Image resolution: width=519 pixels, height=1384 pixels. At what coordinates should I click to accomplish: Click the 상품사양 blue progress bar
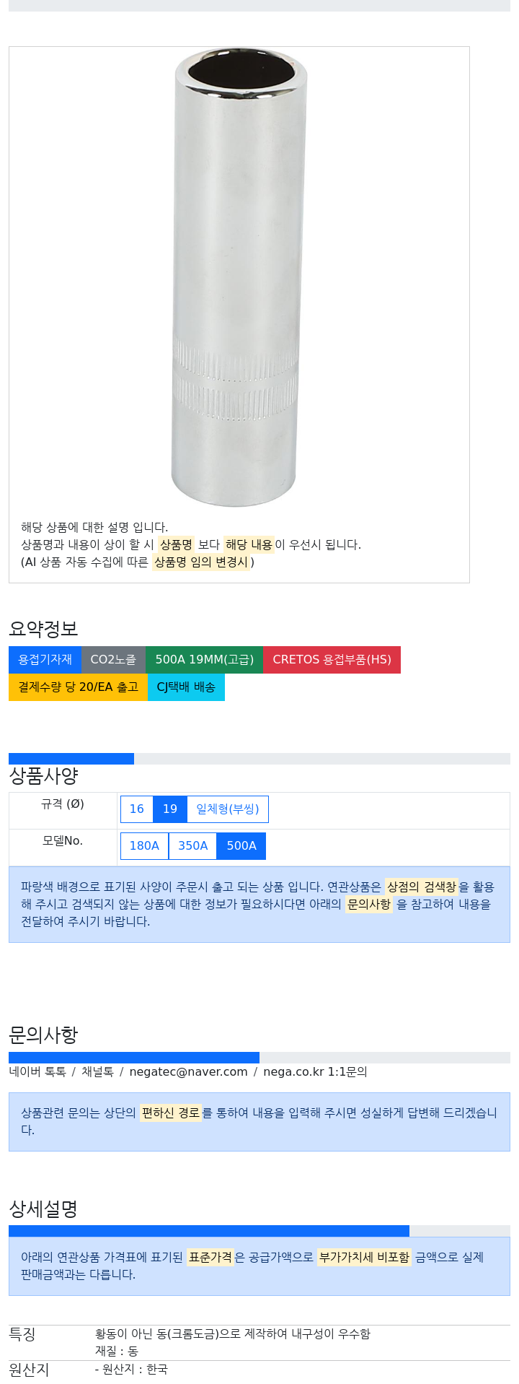[71, 759]
